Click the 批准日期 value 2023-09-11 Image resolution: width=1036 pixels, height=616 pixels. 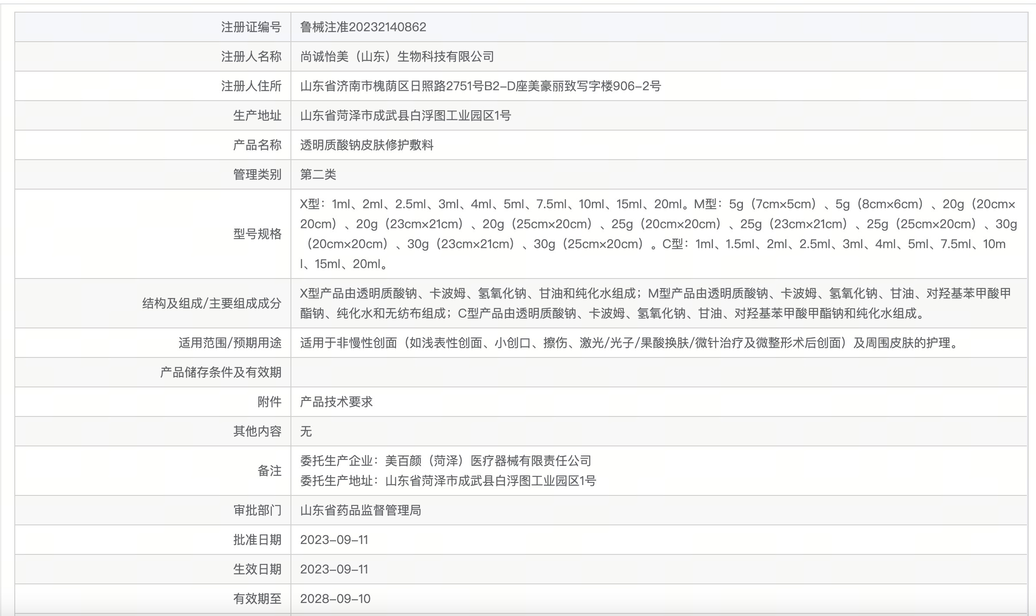(334, 540)
